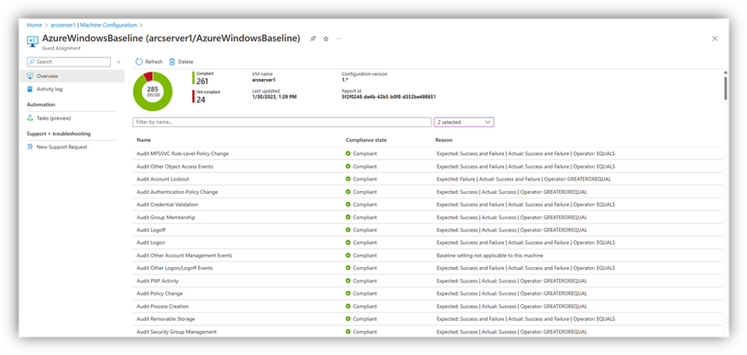
Task: Select row Audit PNP Activity
Action: (x=427, y=281)
